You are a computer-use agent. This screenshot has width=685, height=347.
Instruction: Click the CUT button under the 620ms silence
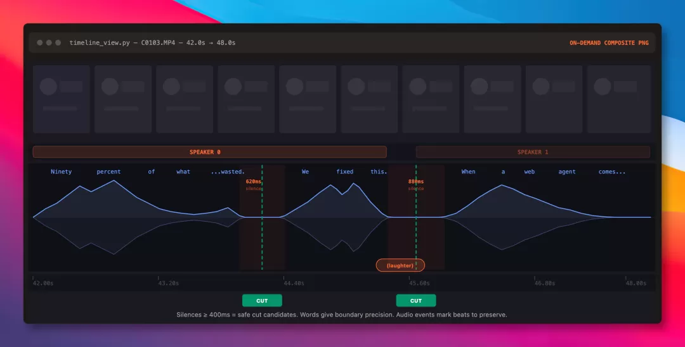[x=262, y=301]
